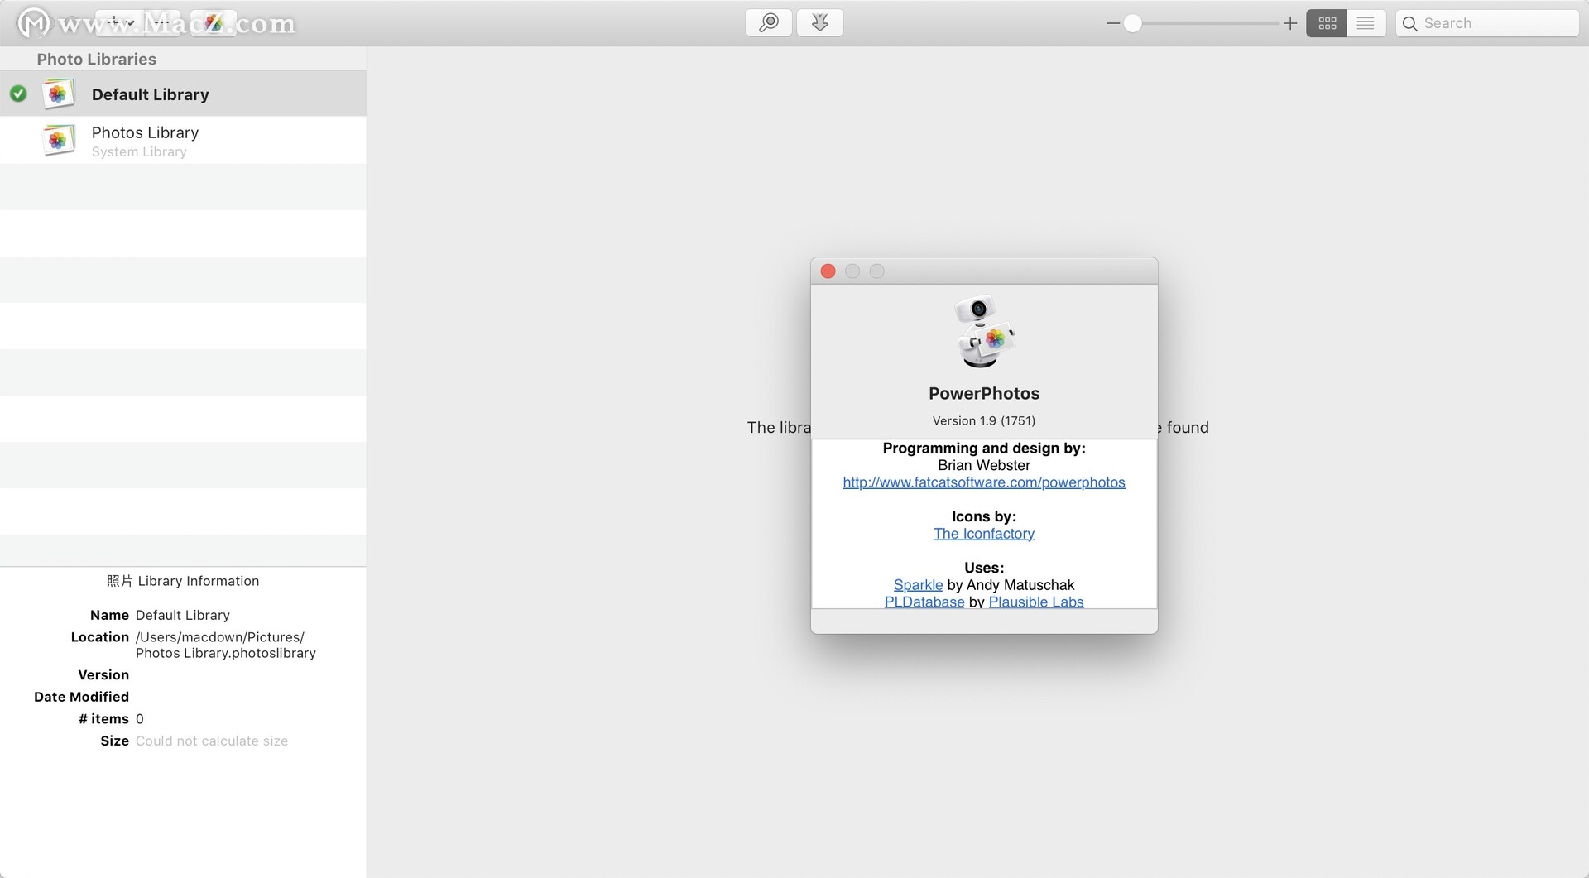Open the fatcatsoftware.com/powerphotos link
The height and width of the screenshot is (878, 1589).
click(984, 482)
